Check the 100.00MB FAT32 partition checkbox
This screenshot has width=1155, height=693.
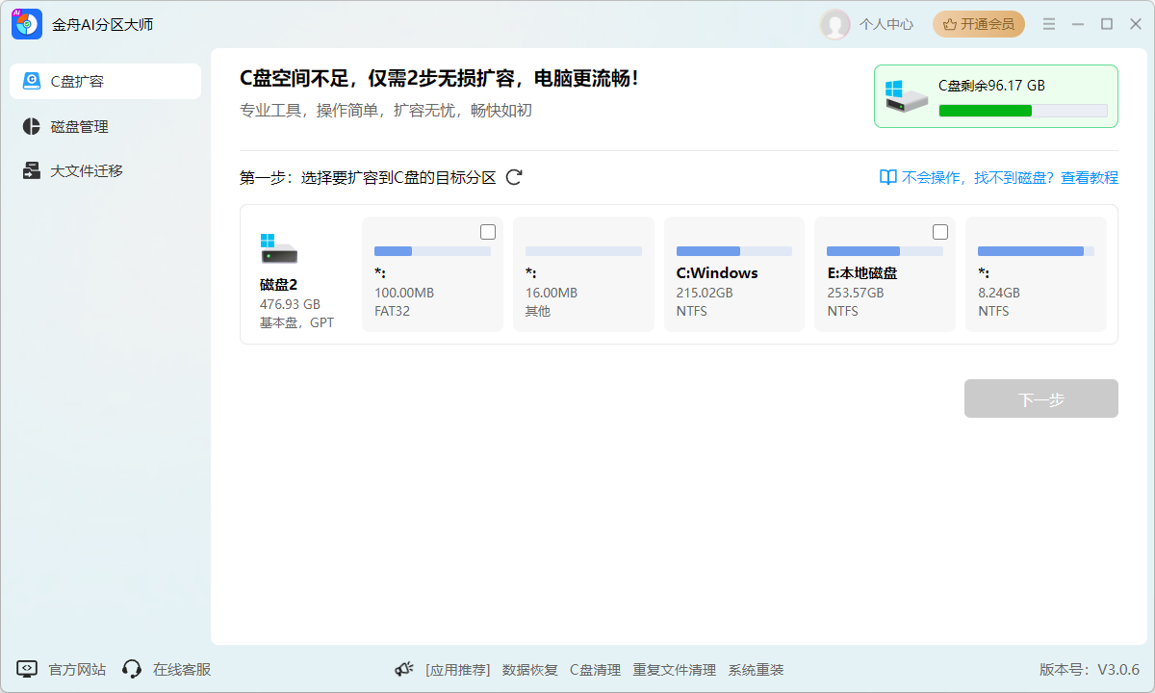coord(488,232)
